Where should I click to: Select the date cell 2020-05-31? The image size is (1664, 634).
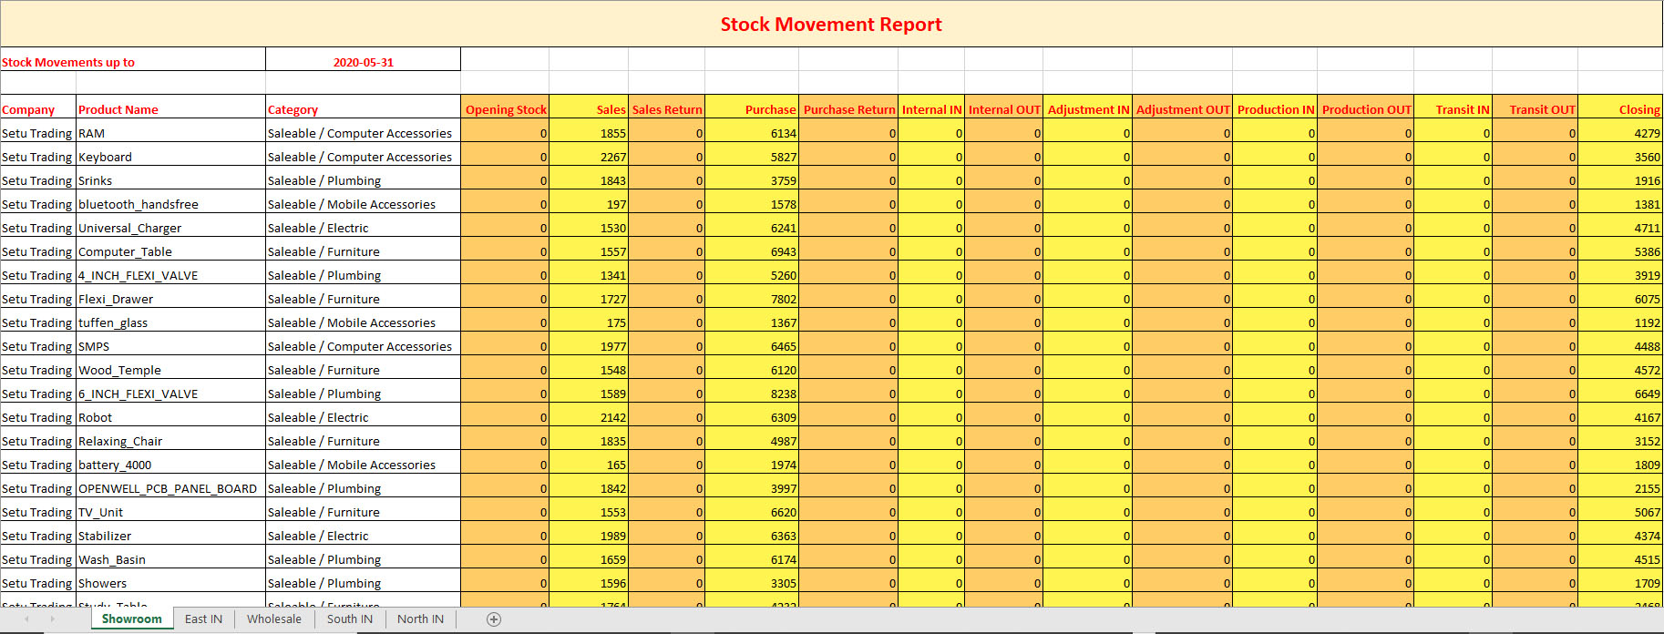pos(363,59)
